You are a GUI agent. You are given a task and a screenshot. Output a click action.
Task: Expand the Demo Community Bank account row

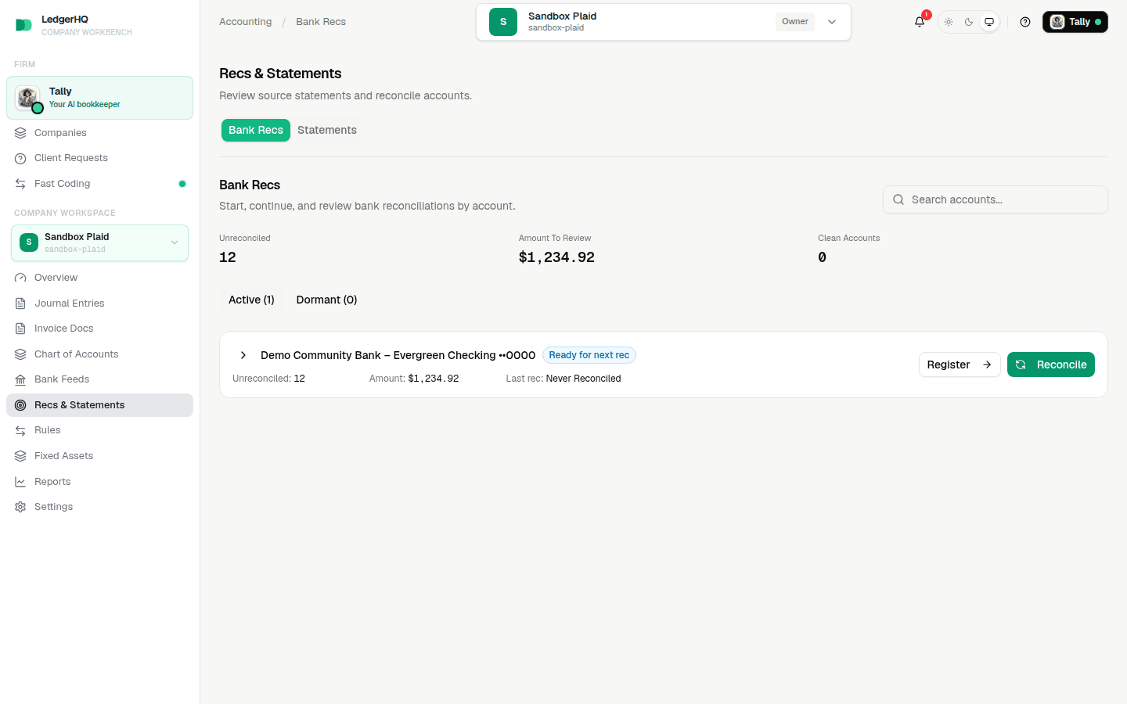[243, 355]
